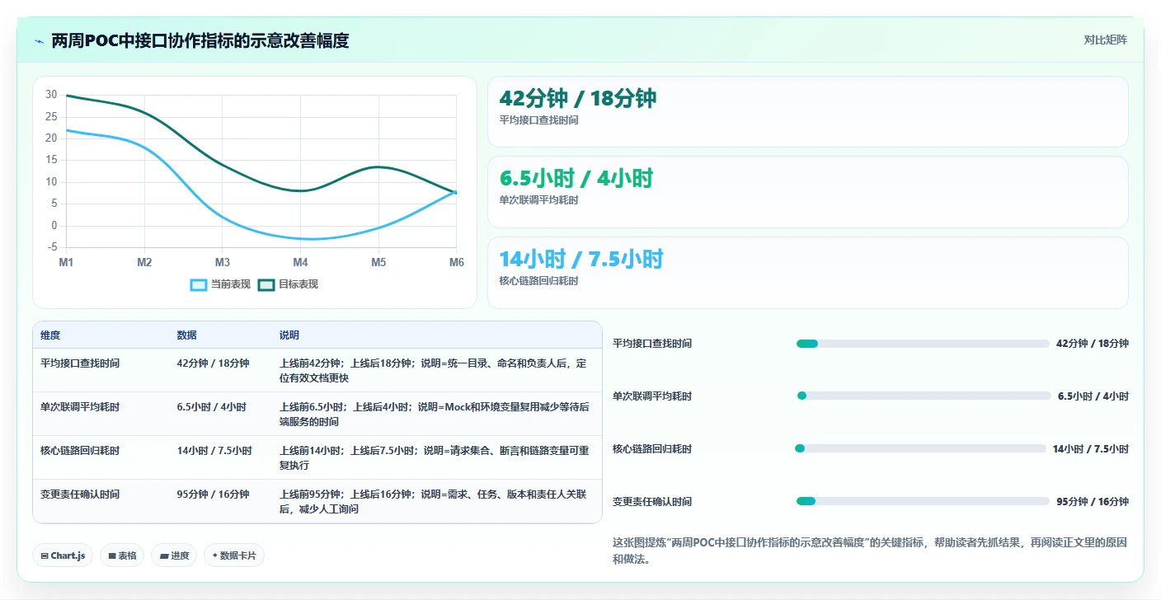Click the 单次联调平均耗时 card caption
This screenshot has height=600, width=1161.
pyautogui.click(x=539, y=200)
